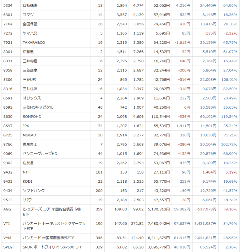Select the 7,266 current price cell
The image size is (240, 252).
click(x=138, y=52)
